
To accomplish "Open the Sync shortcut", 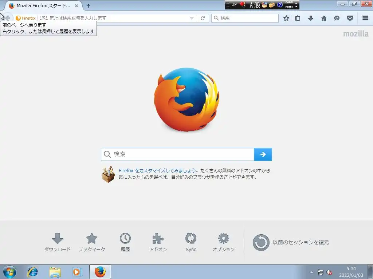I will [x=191, y=242].
